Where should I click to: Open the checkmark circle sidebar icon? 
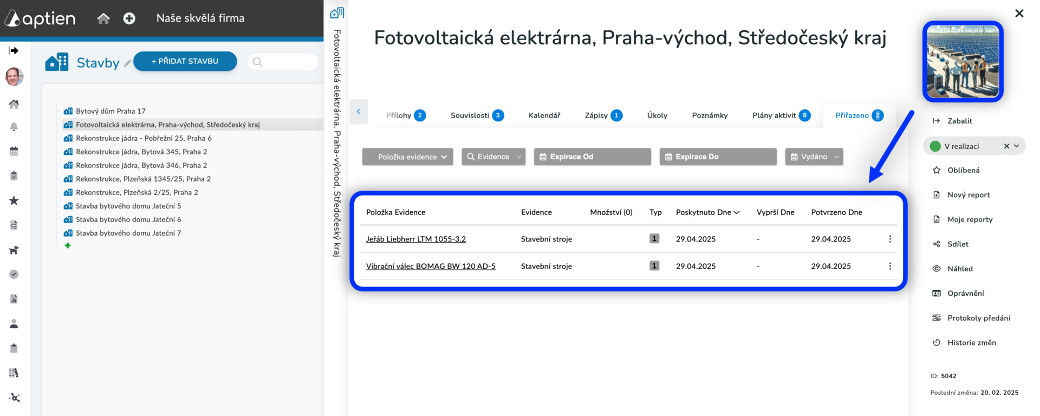[x=14, y=274]
